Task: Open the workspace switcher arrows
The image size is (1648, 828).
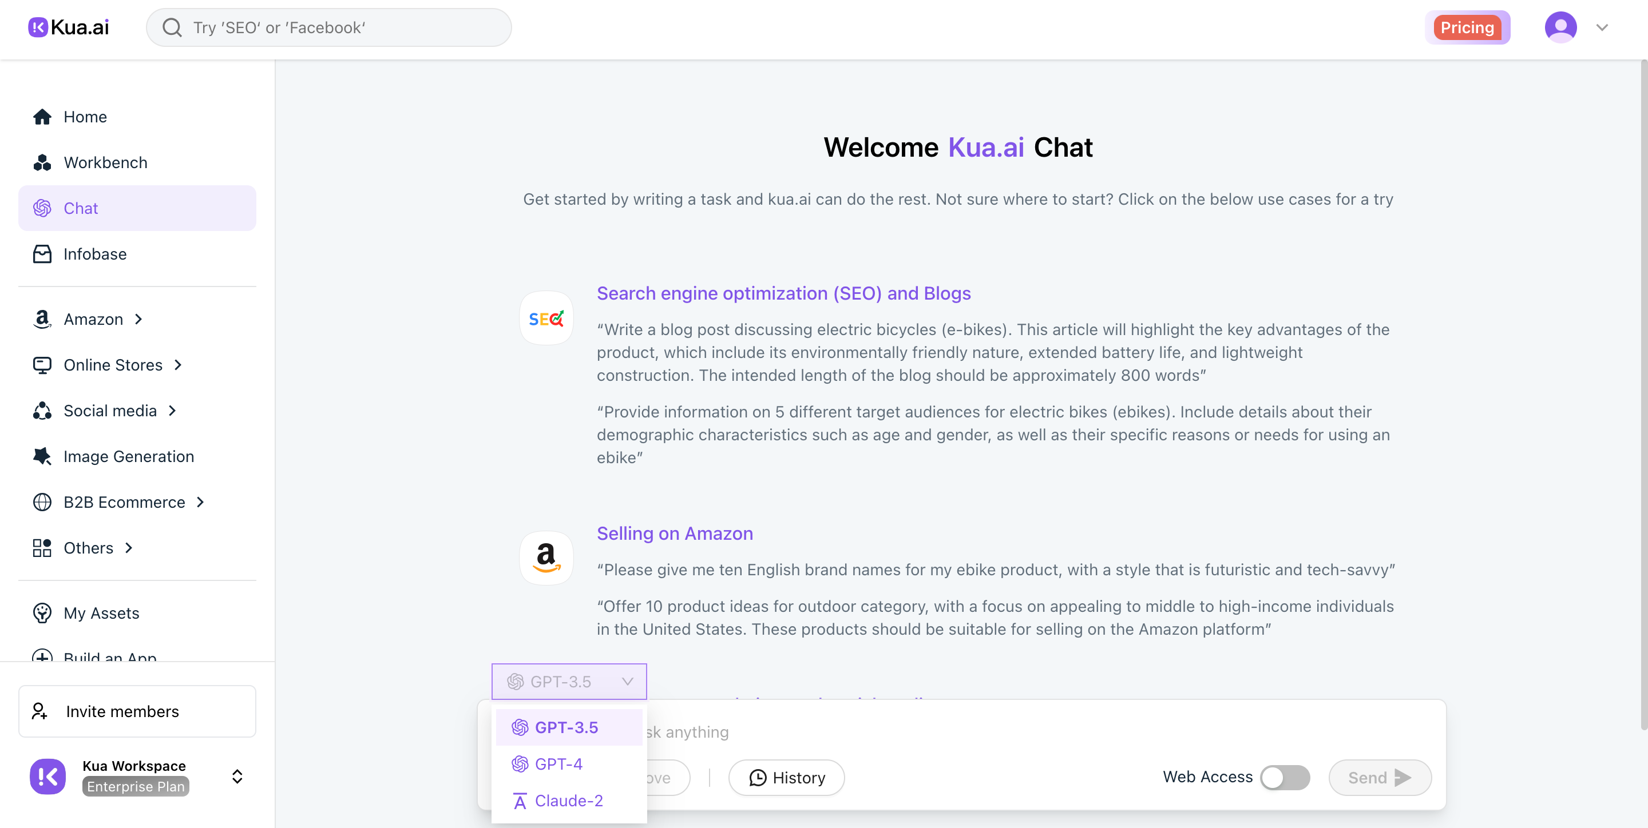Action: tap(237, 776)
